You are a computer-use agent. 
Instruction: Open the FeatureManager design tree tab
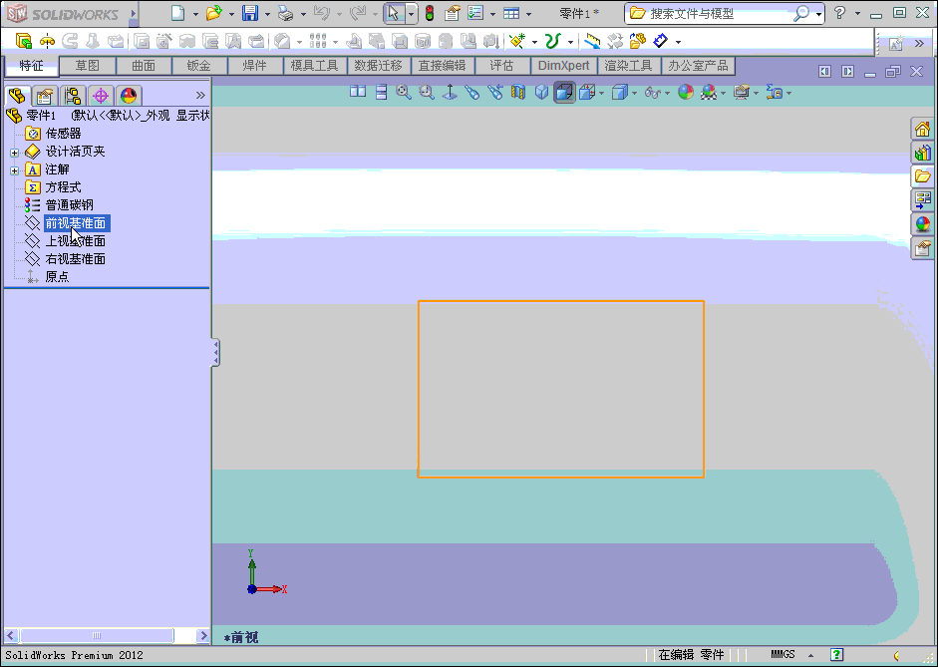point(17,95)
